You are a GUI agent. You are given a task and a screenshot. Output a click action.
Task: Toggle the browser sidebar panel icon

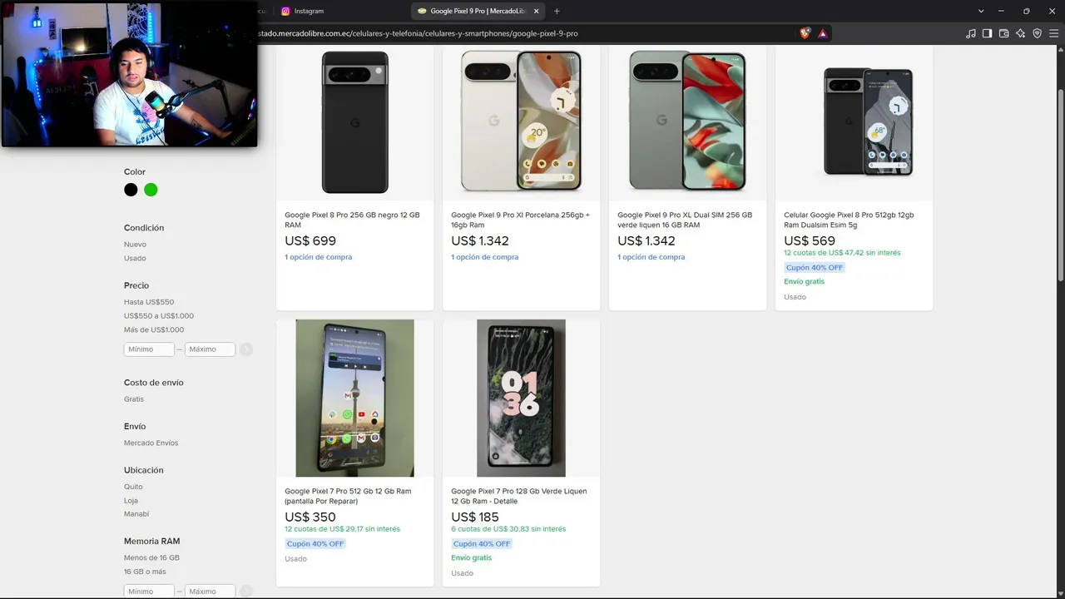987,33
